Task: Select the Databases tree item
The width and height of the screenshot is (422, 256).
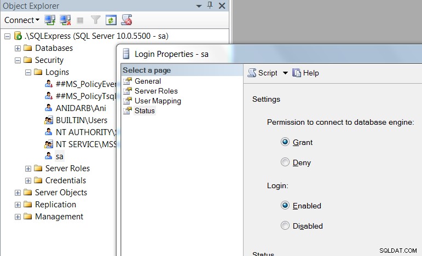Action: [x=54, y=48]
